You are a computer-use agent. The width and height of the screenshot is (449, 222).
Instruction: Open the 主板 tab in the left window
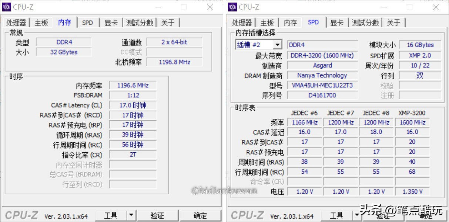point(41,22)
